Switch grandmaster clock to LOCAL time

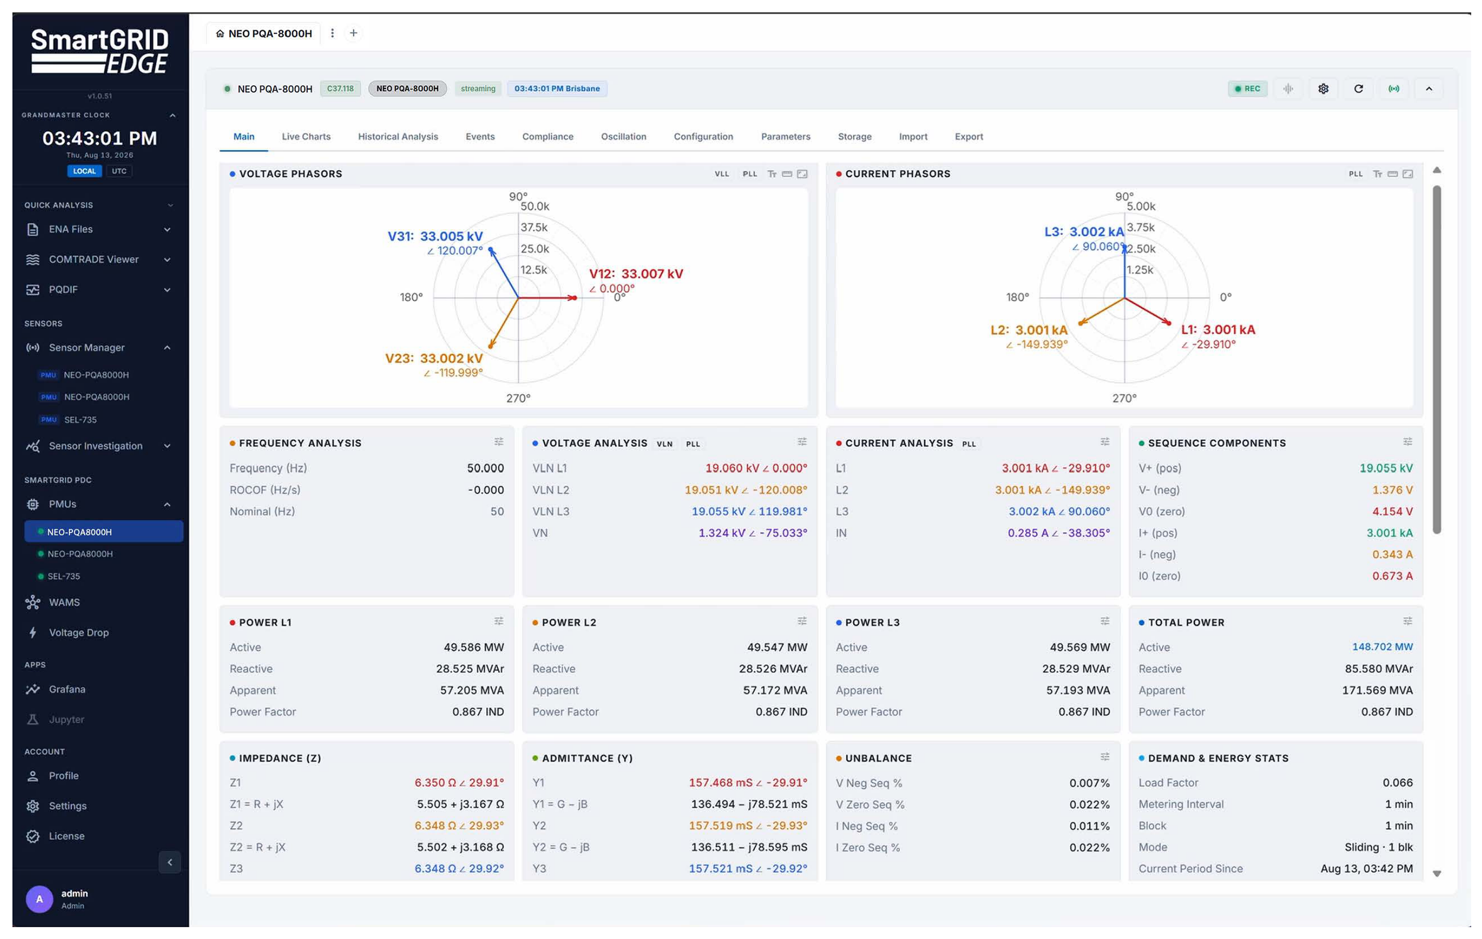point(84,171)
